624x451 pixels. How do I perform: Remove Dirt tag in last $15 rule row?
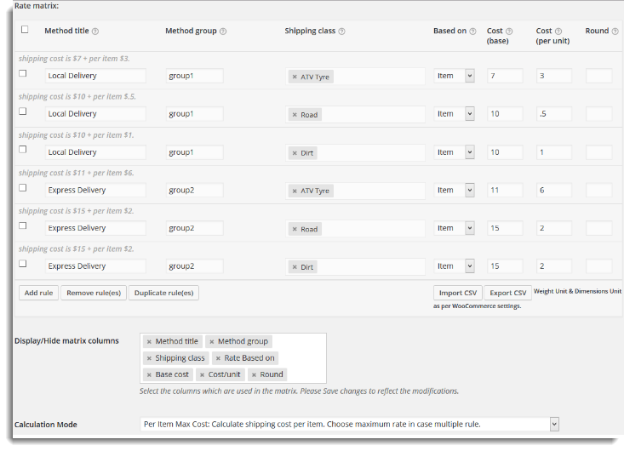295,267
